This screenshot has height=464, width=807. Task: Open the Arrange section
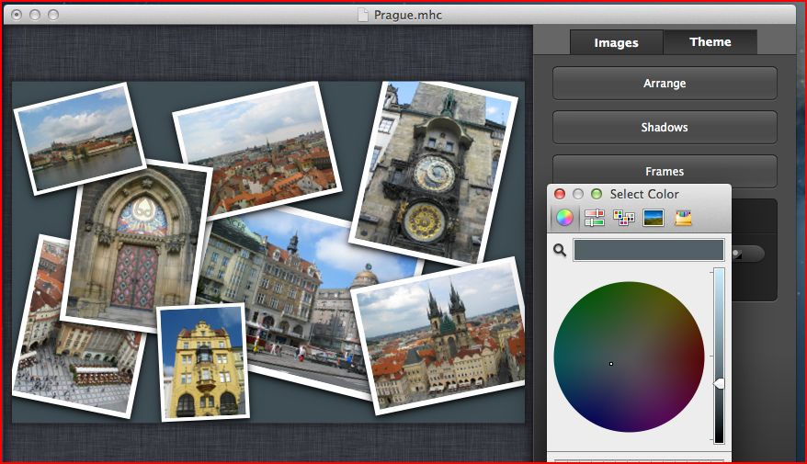pyautogui.click(x=665, y=84)
